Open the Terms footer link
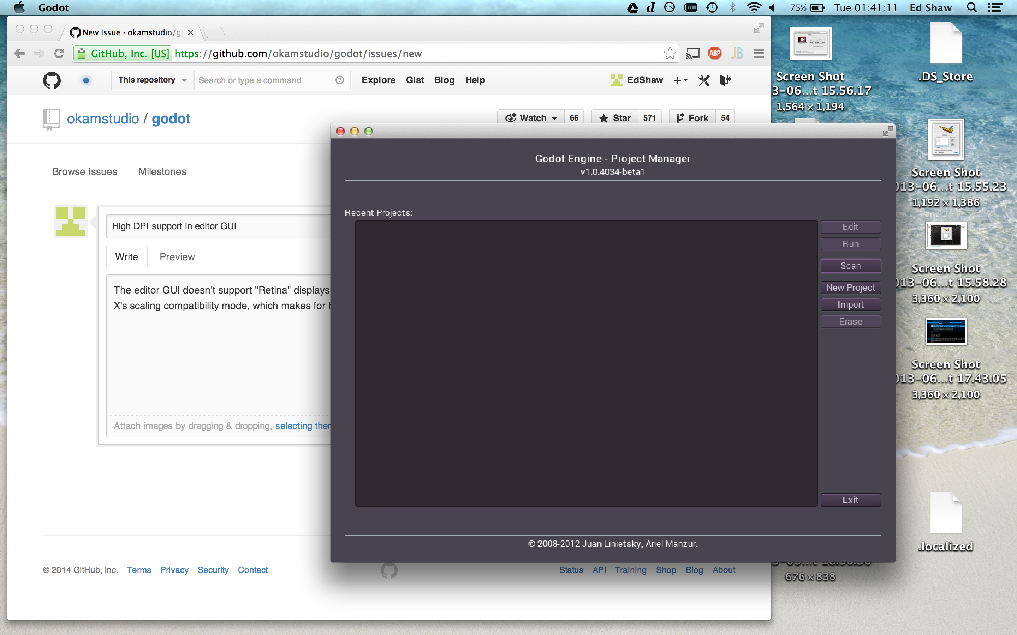Viewport: 1017px width, 635px height. 139,570
